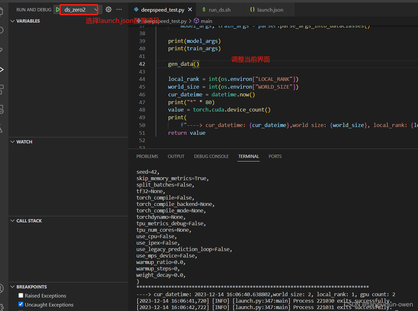Open the Run and Debug more actions menu

point(119,10)
